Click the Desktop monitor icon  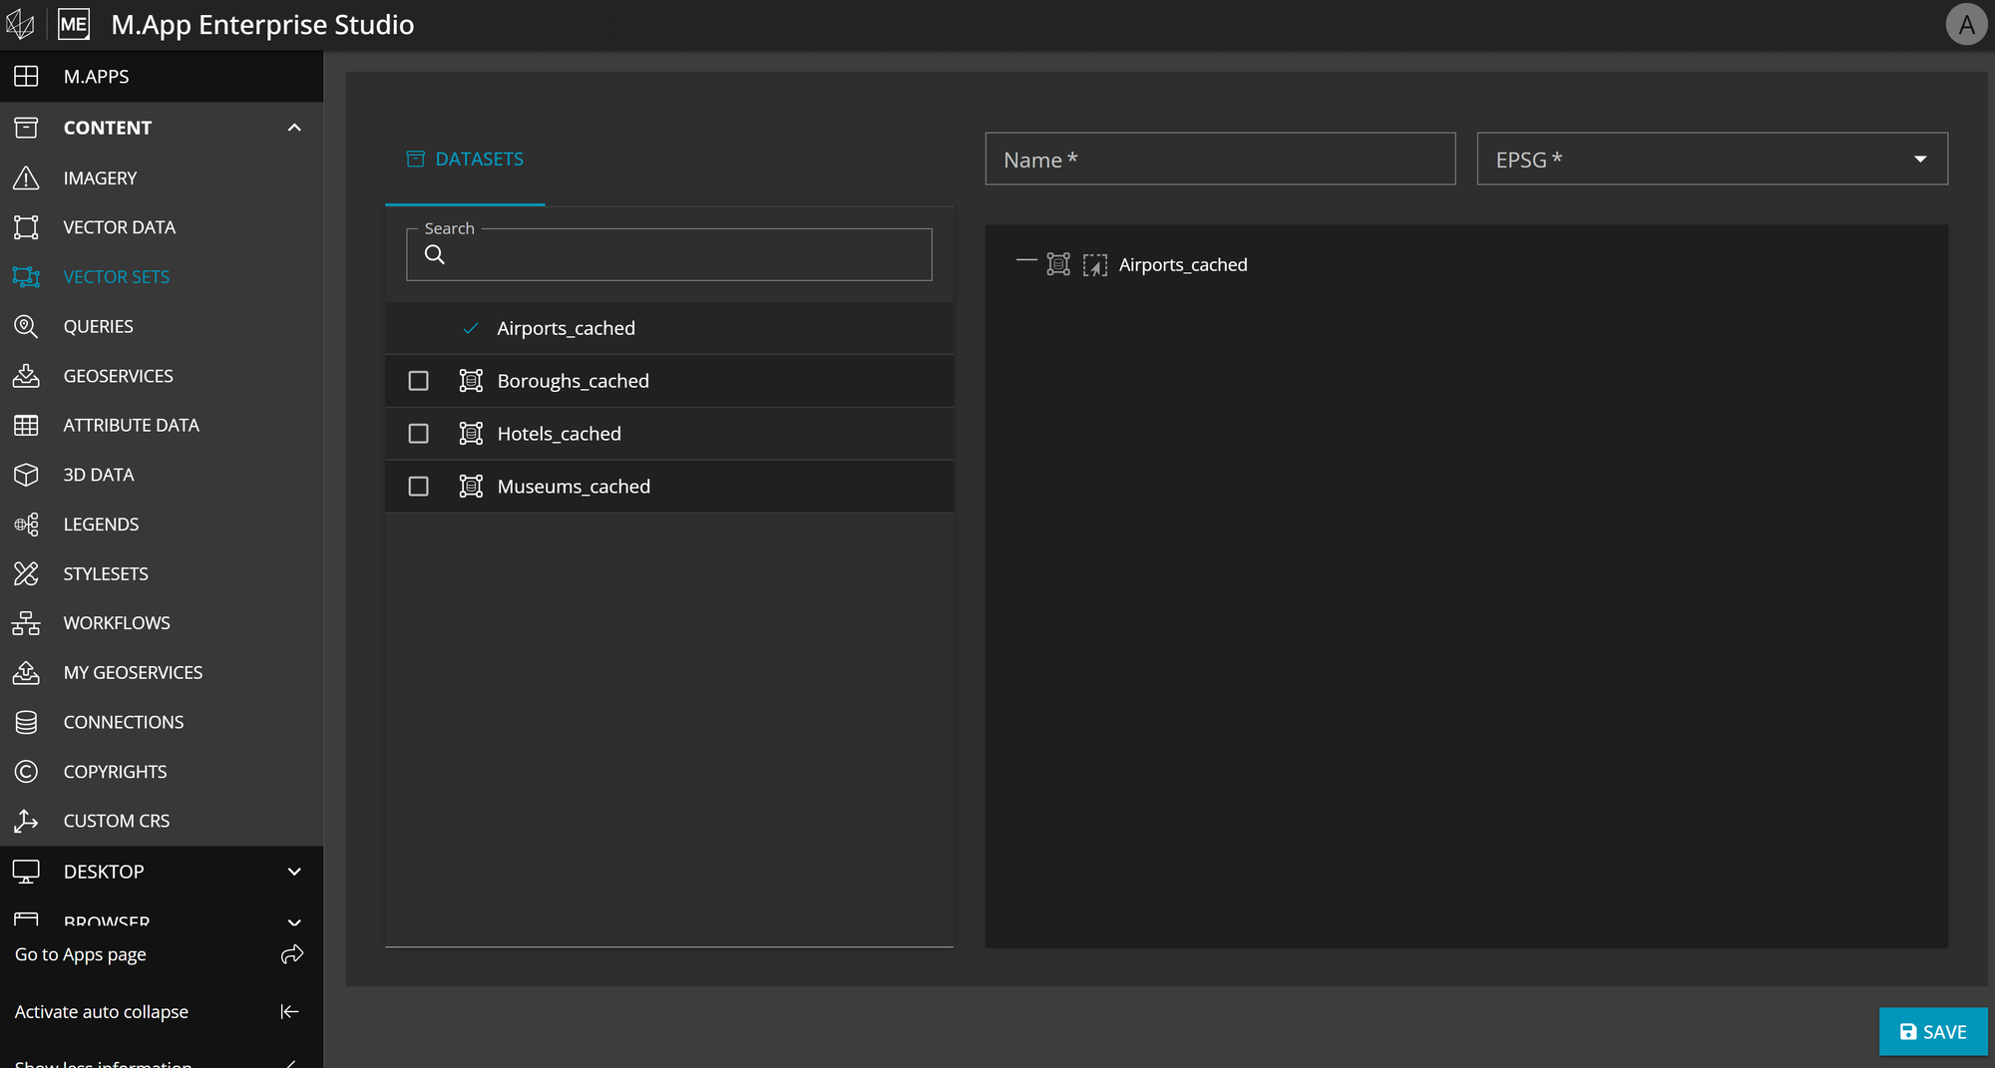[x=26, y=872]
